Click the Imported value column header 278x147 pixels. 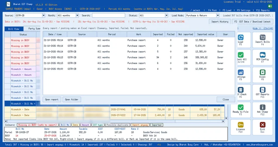[206, 34]
